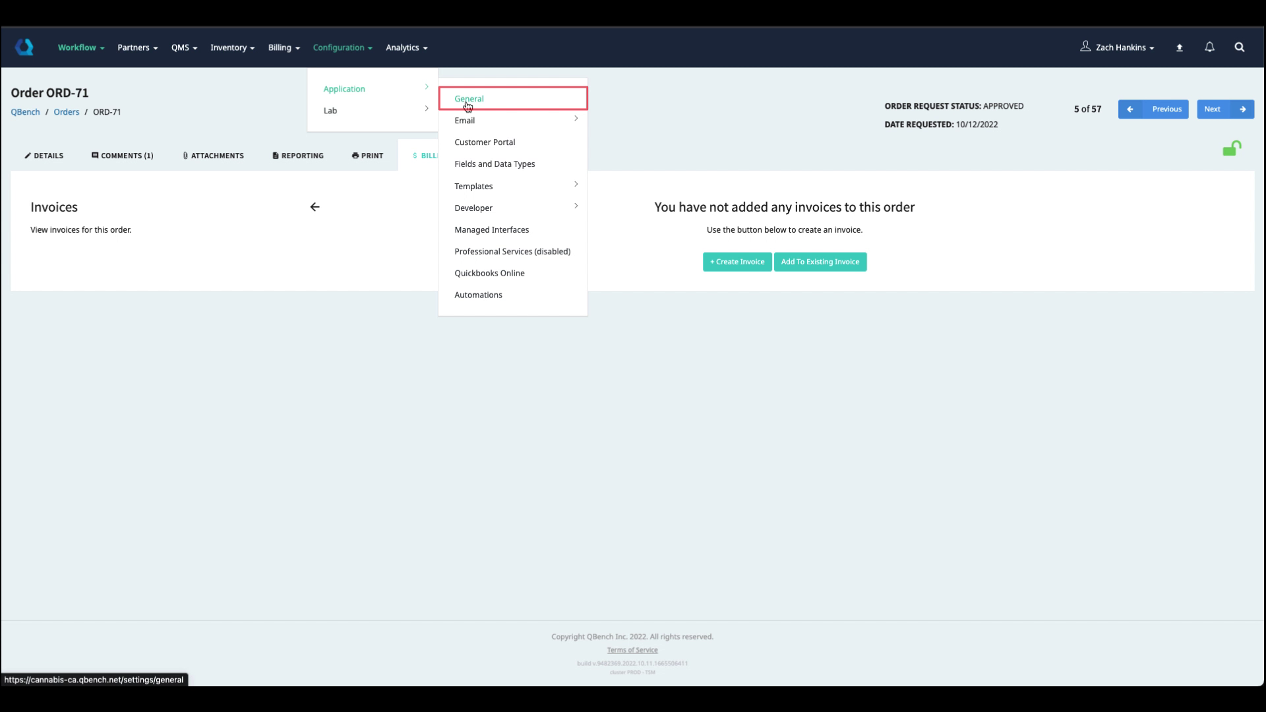This screenshot has height=712, width=1266.
Task: Click the back arrow beside Invoices
Action: coord(315,207)
